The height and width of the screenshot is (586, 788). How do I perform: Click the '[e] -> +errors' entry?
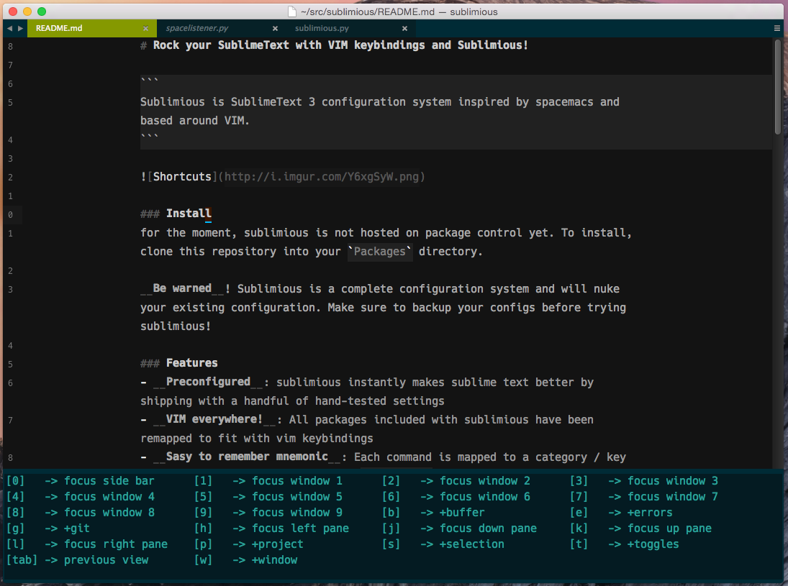click(622, 512)
